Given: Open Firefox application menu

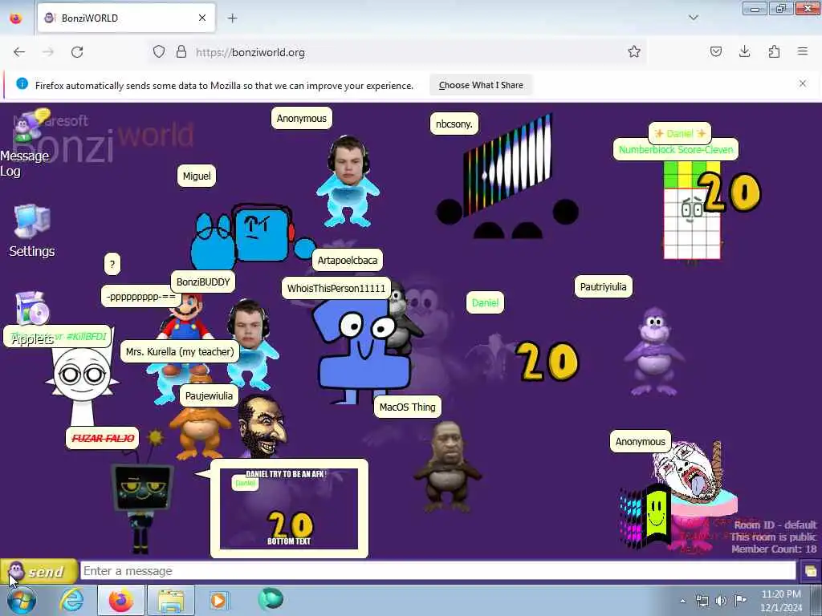Looking at the screenshot, I should 803,52.
